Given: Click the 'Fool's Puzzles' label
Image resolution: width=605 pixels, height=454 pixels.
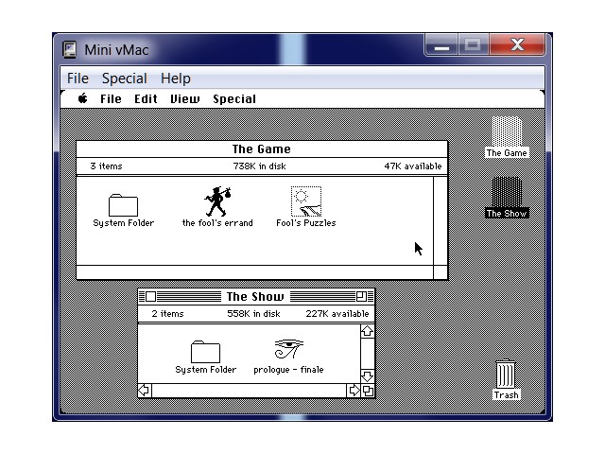Looking at the screenshot, I should (306, 223).
